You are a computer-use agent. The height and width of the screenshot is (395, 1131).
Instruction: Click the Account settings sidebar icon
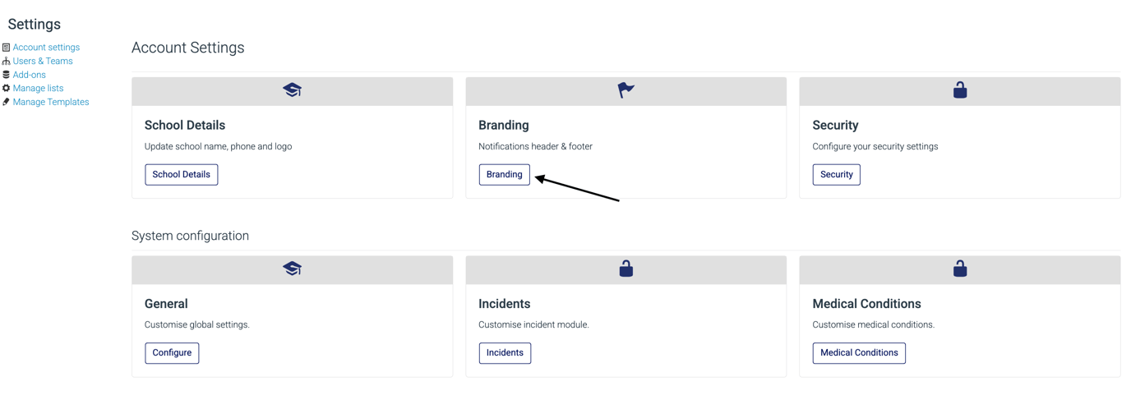pos(6,48)
